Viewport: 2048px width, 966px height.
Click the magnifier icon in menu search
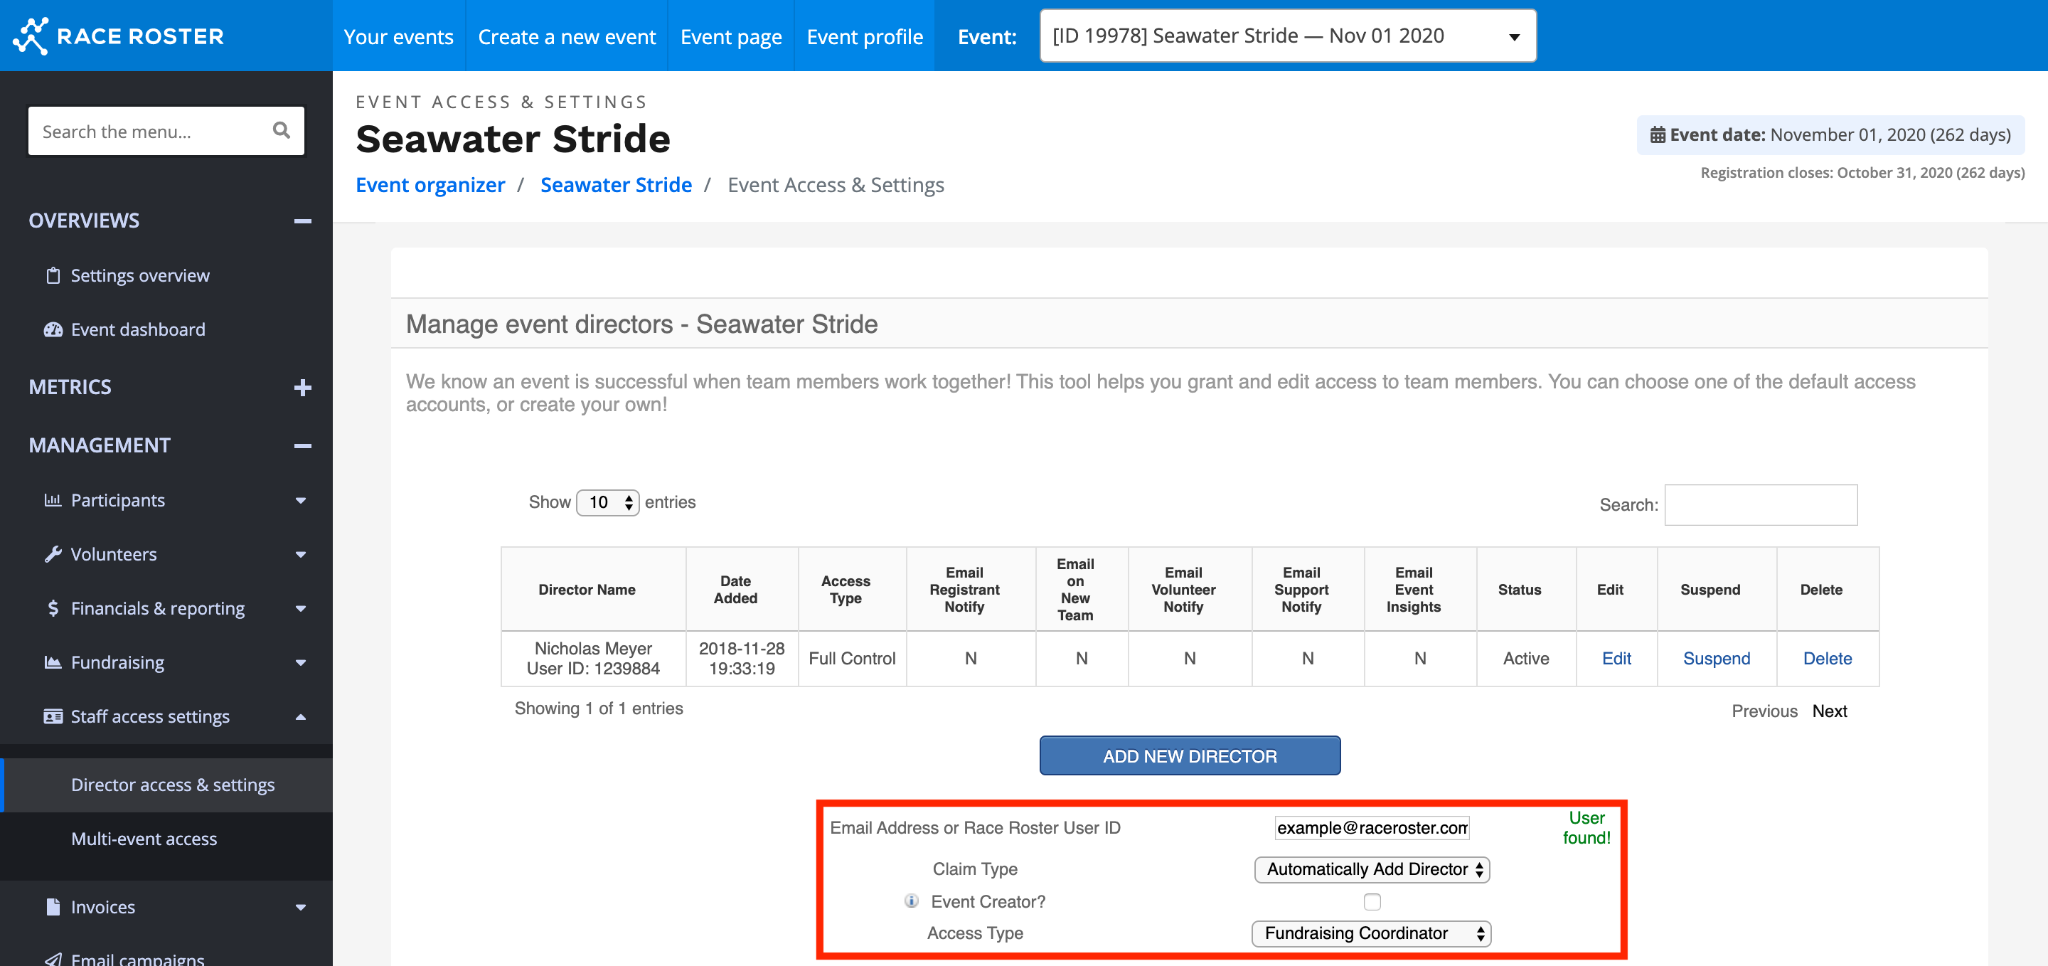(282, 130)
